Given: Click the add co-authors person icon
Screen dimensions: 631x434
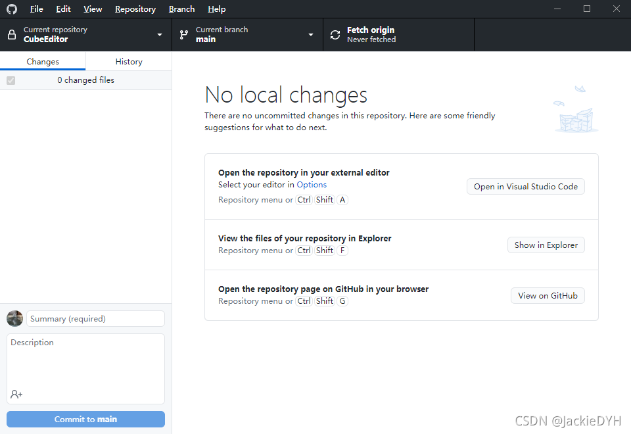Looking at the screenshot, I should click(x=16, y=394).
